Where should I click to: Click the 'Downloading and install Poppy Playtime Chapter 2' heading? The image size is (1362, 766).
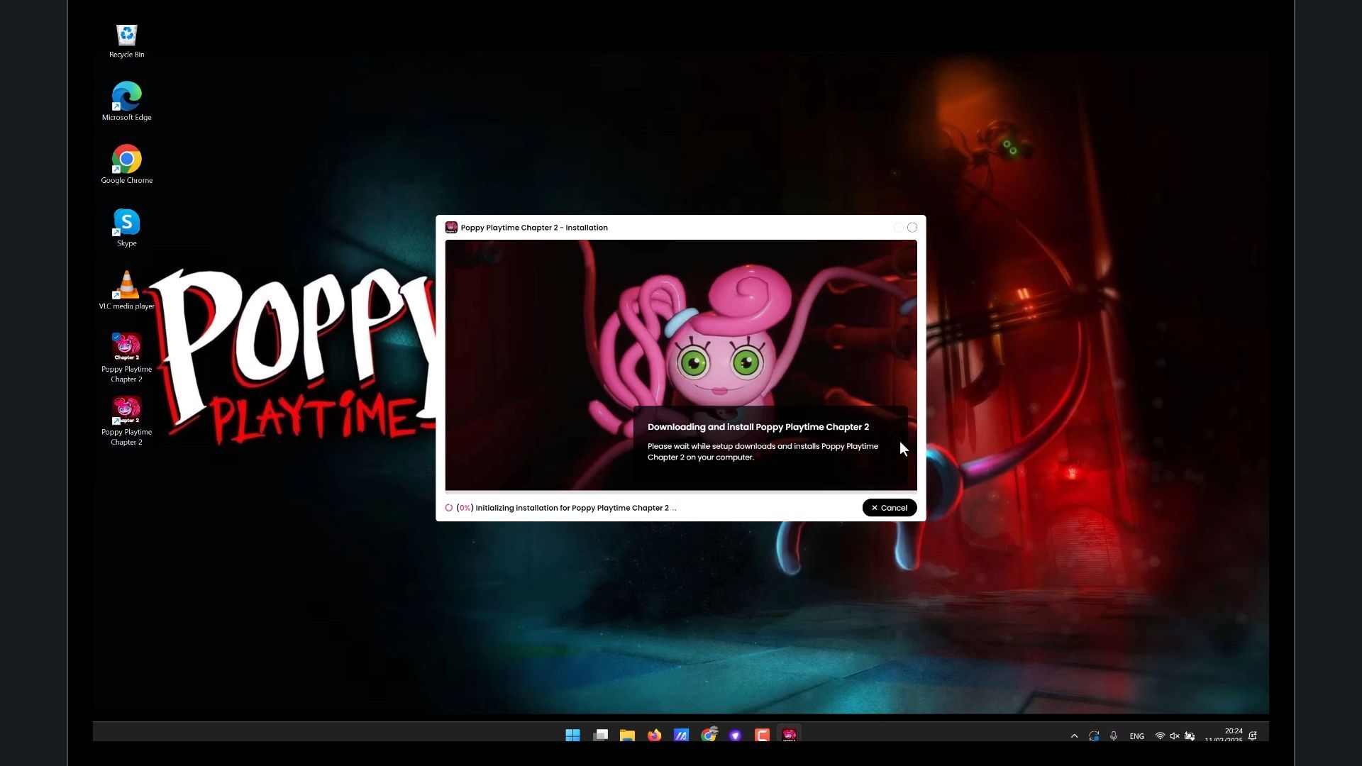tap(758, 427)
